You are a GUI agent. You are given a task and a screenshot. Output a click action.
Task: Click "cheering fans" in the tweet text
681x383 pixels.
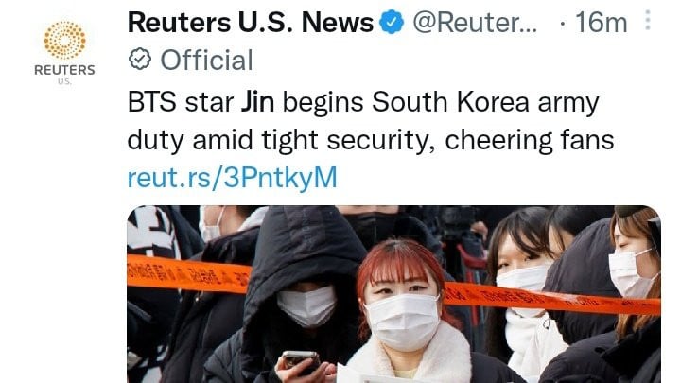(530, 140)
